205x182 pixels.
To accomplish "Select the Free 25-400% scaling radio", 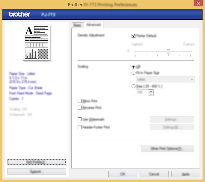I will (x=133, y=86).
